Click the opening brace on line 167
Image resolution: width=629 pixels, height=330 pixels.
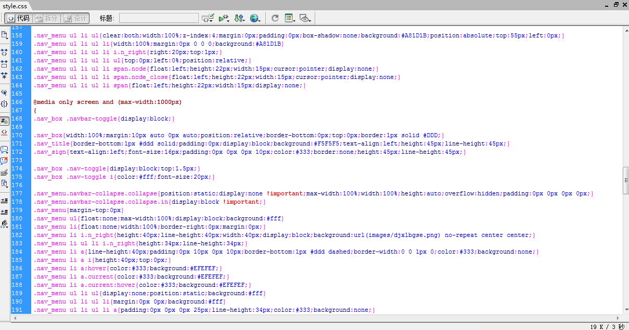pos(35,110)
